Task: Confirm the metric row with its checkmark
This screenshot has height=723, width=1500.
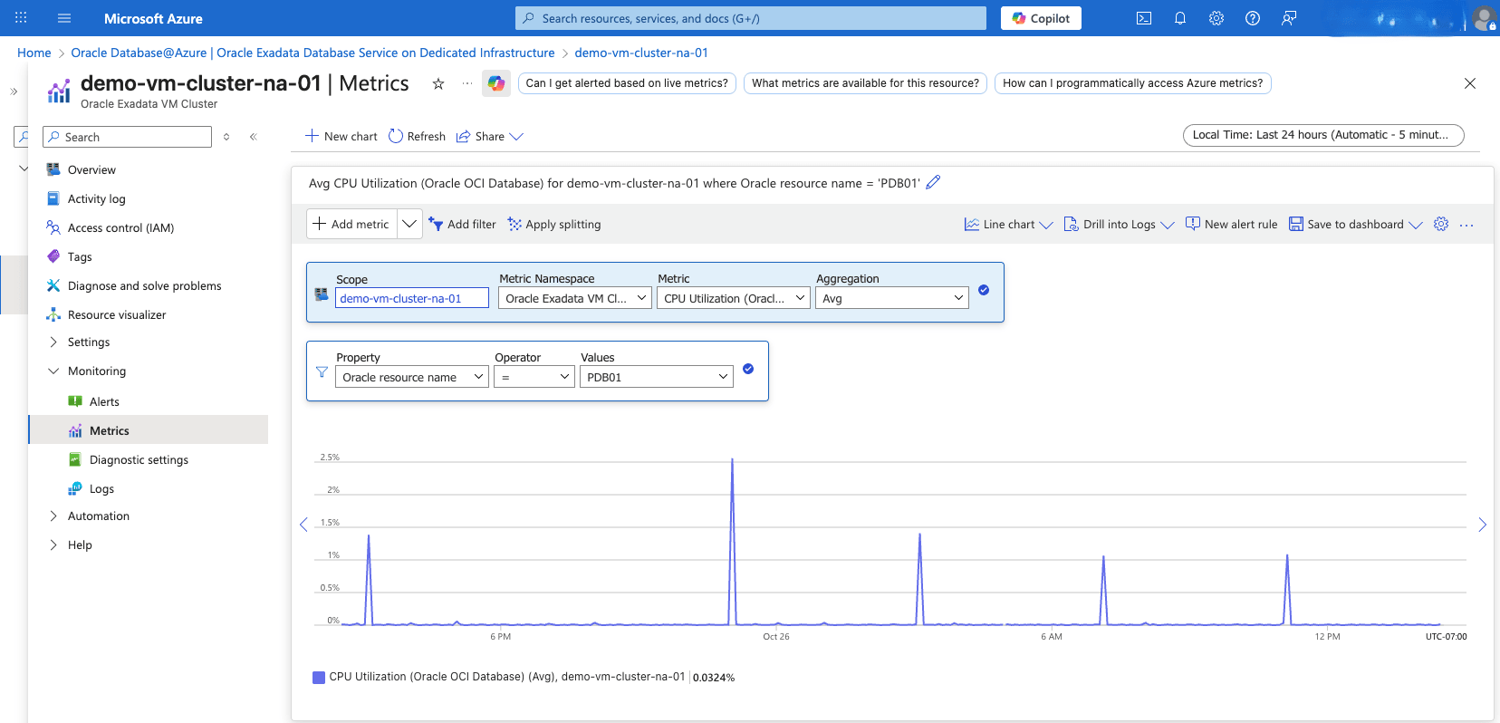Action: (984, 290)
